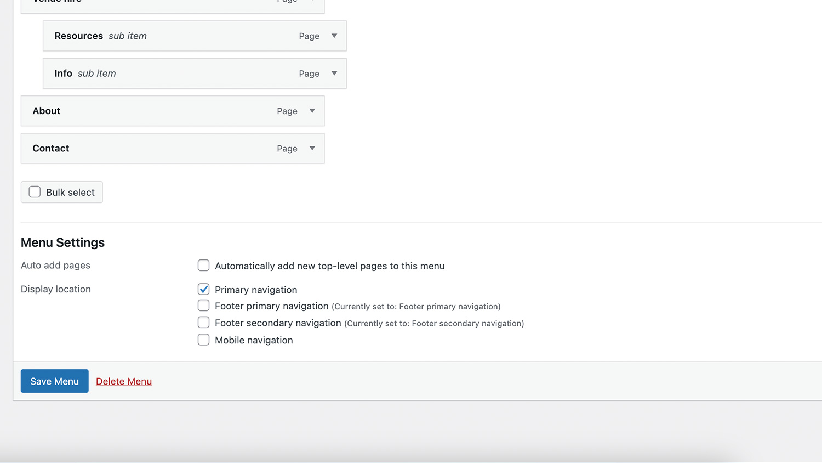The height and width of the screenshot is (463, 822).
Task: Enable the Mobile navigation display location
Action: coord(203,340)
